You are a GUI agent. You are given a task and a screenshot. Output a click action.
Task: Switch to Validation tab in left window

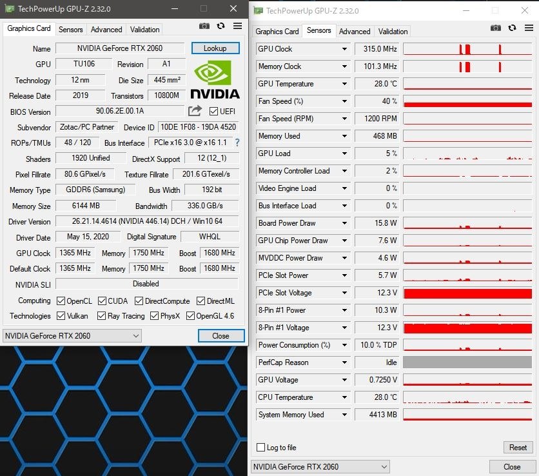click(x=144, y=30)
